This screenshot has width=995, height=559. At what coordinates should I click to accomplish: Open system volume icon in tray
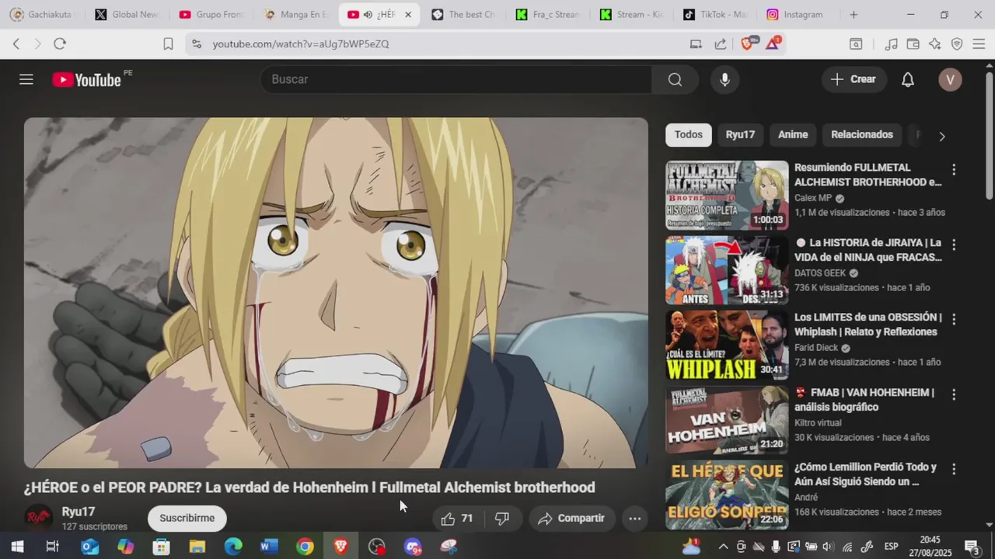827,547
